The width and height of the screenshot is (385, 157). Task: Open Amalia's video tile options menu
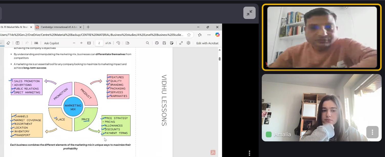372,132
